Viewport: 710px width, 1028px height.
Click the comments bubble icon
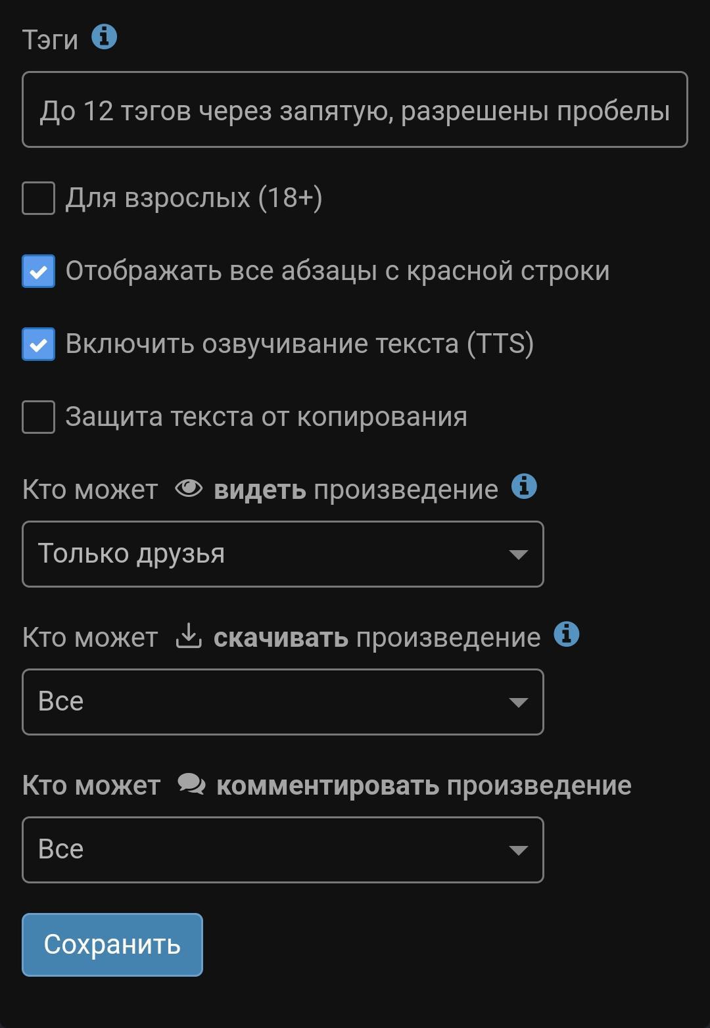click(x=191, y=784)
